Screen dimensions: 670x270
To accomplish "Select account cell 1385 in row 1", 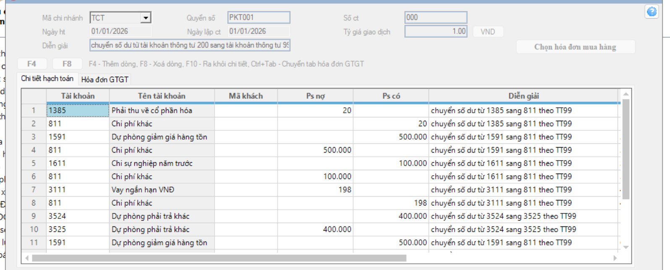I will pyautogui.click(x=78, y=111).
